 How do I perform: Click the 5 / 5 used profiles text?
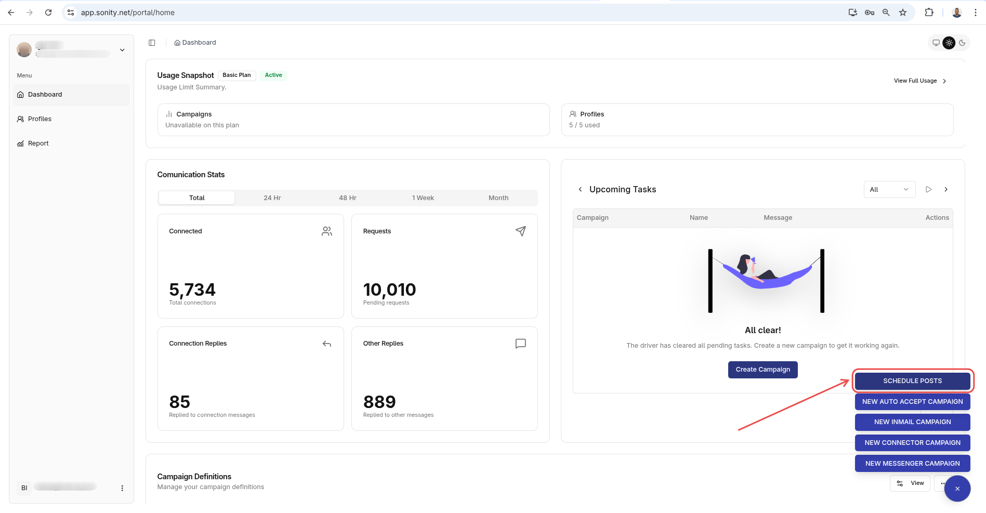pyautogui.click(x=584, y=125)
